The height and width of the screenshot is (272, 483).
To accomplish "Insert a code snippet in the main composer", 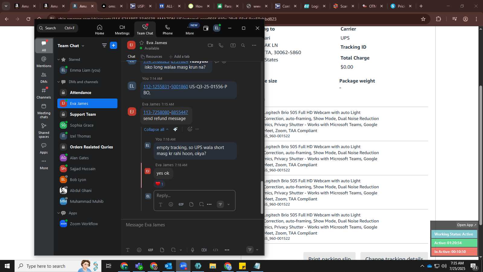I will click(x=216, y=250).
